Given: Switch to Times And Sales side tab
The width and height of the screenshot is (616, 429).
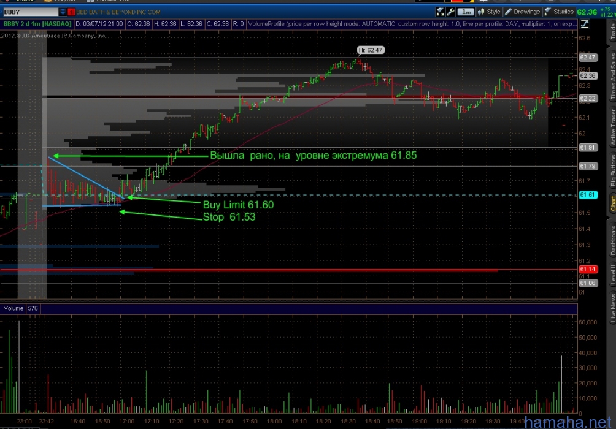Looking at the screenshot, I should point(612,76).
